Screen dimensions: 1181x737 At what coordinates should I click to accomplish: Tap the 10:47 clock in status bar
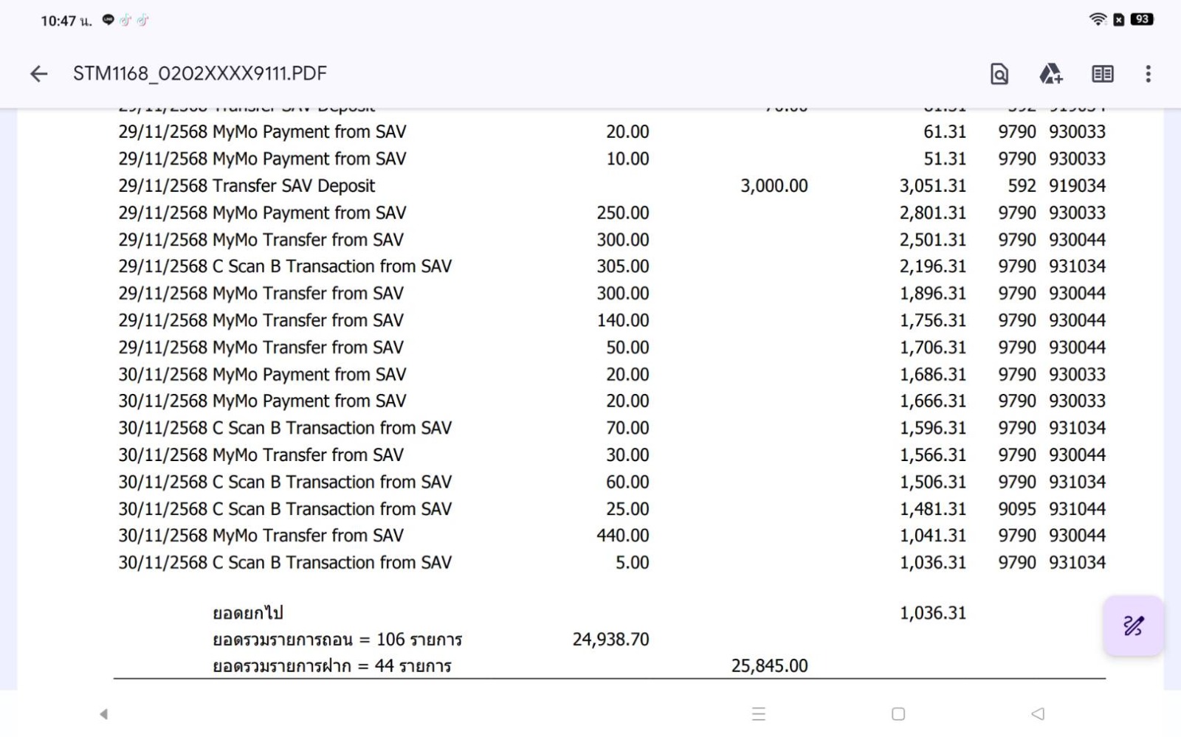tap(58, 21)
